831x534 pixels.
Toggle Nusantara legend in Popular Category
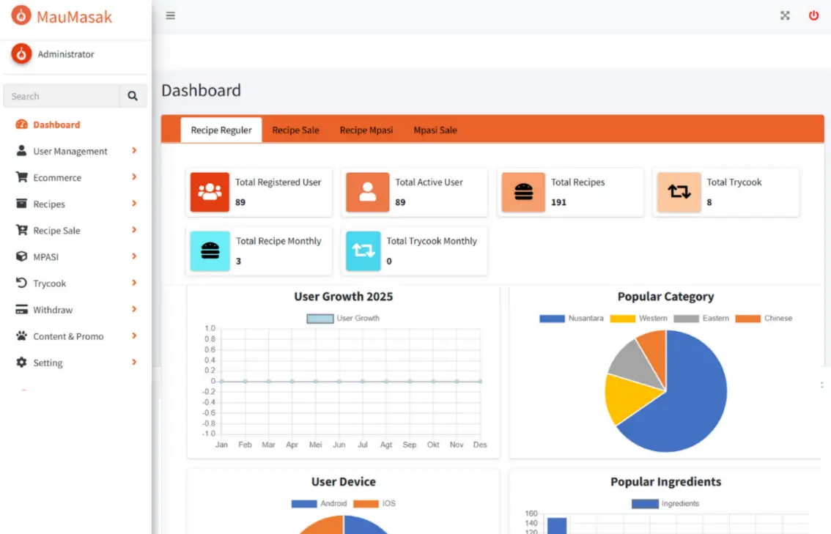(x=572, y=319)
